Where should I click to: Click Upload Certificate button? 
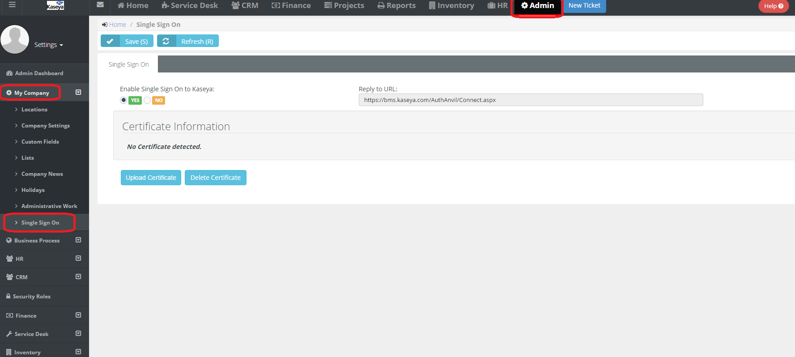click(x=151, y=178)
